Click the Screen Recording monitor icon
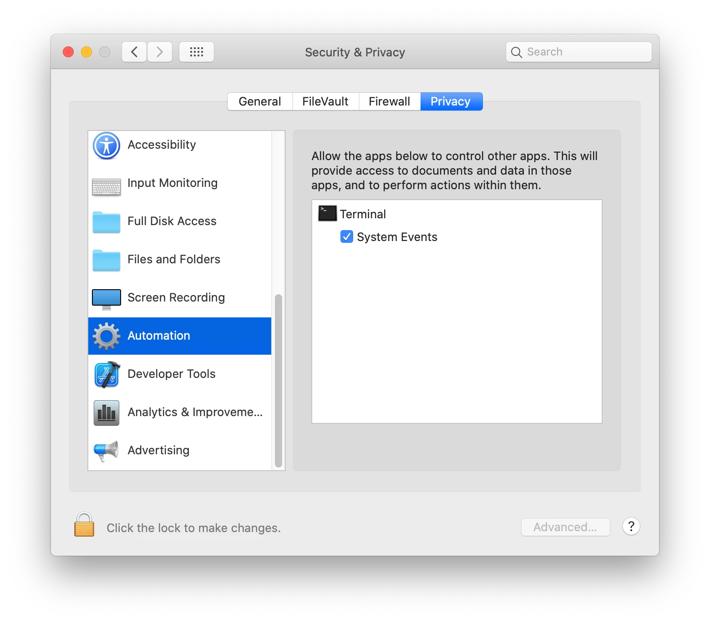The width and height of the screenshot is (710, 623). [106, 299]
